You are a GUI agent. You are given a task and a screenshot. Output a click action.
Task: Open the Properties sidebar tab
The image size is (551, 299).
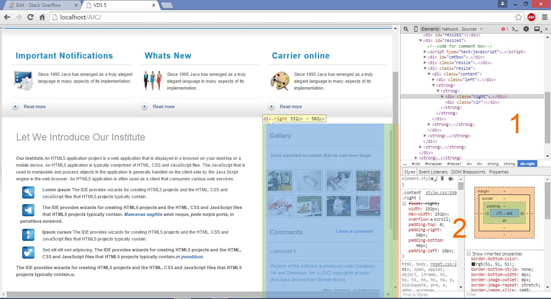pyautogui.click(x=499, y=172)
